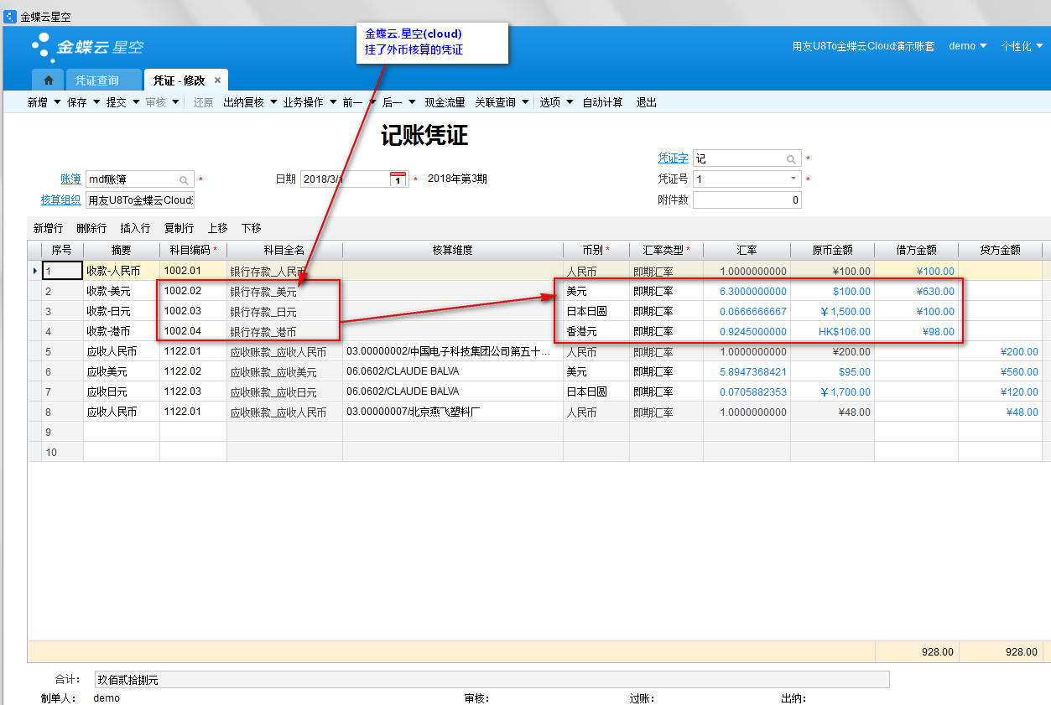The image size is (1051, 705).
Task: Click the 自动计算 button
Action: (x=602, y=102)
